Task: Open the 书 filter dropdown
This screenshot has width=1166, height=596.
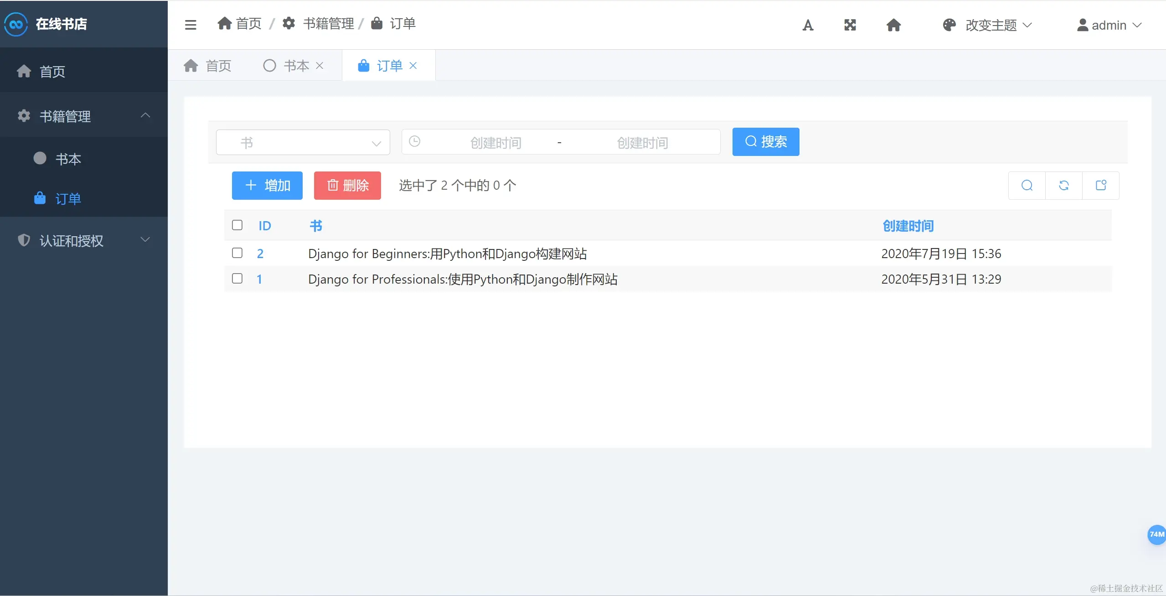Action: tap(303, 143)
